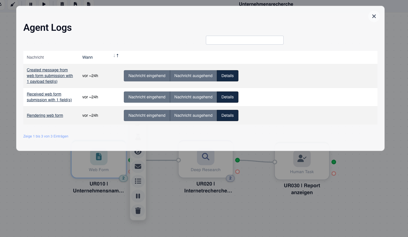Viewport: 408px width, 237px height.
Task: Expand the badge counter on the Deep Research node
Action: tap(230, 178)
